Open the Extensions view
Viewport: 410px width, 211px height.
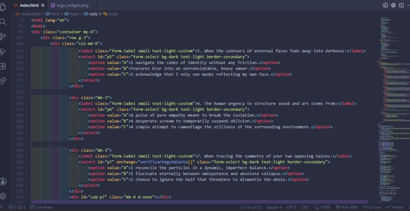pyautogui.click(x=3, y=66)
